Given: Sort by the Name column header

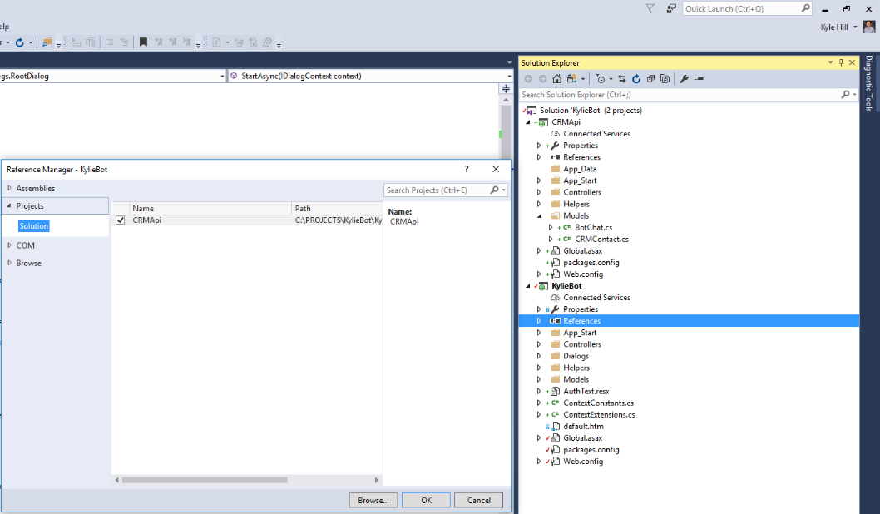Looking at the screenshot, I should (x=210, y=208).
